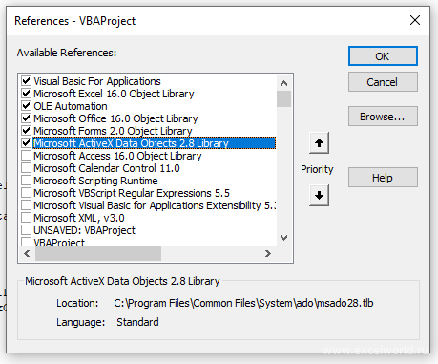Click horizontal scrollbar left arrow
Screen dimensions: 438x364
(27, 253)
